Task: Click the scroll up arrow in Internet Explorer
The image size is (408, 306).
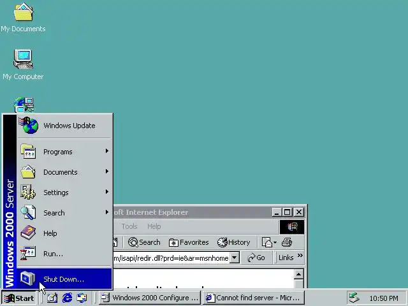Action: coord(299,274)
